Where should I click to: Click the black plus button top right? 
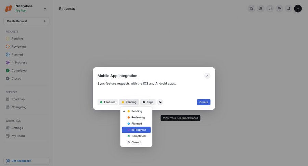tap(298, 9)
